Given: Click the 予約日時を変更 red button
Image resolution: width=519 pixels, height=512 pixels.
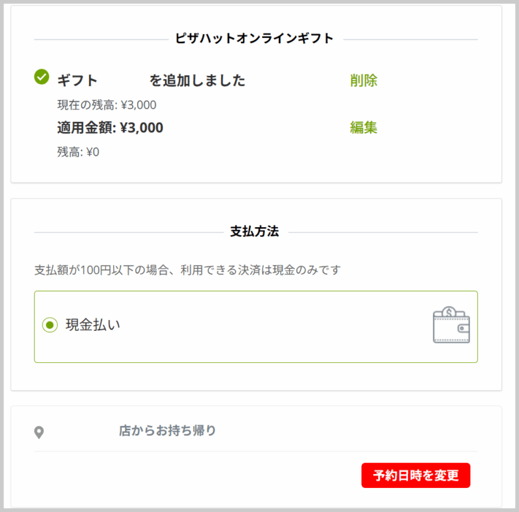Looking at the screenshot, I should (416, 475).
